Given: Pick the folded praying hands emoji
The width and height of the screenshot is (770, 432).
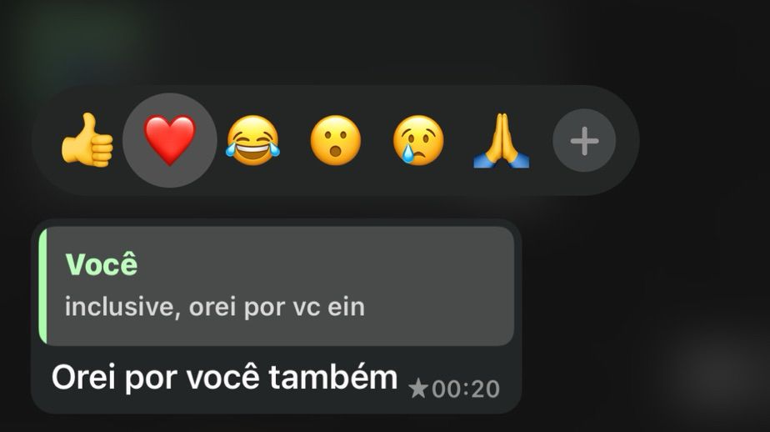Looking at the screenshot, I should pyautogui.click(x=502, y=141).
